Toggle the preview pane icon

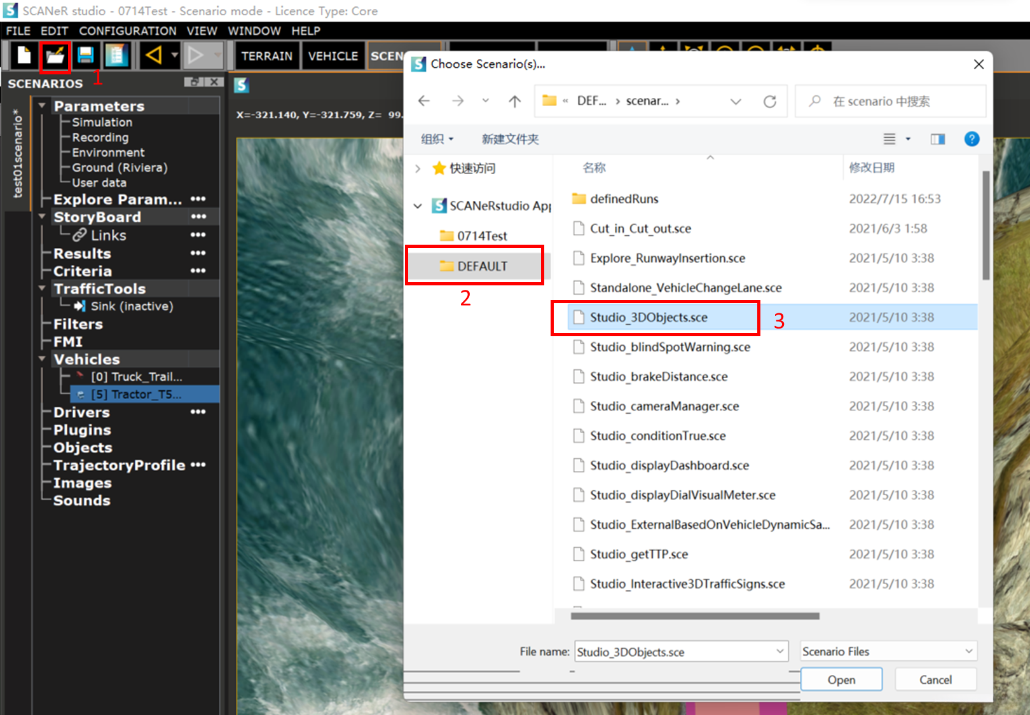[x=938, y=139]
